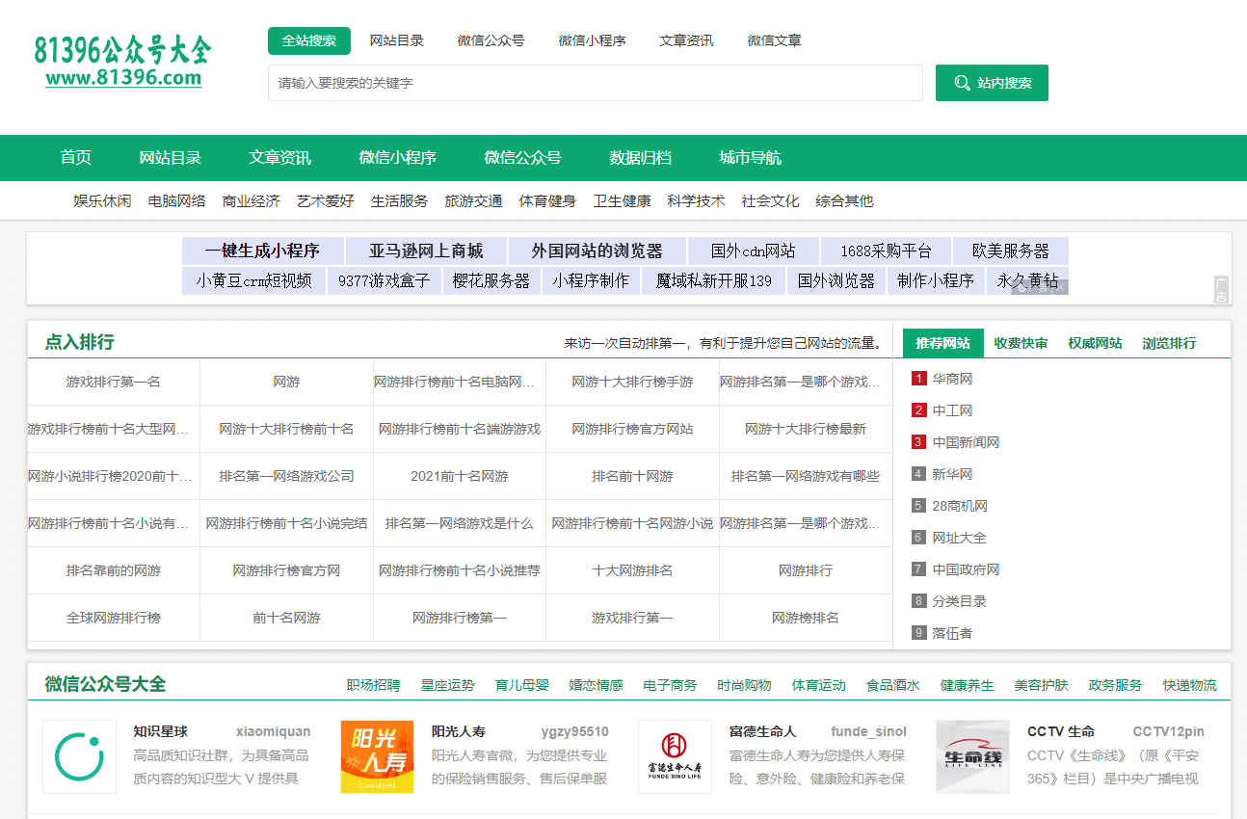The height and width of the screenshot is (819, 1247).
Task: Select the 体育健身 category
Action: click(548, 200)
